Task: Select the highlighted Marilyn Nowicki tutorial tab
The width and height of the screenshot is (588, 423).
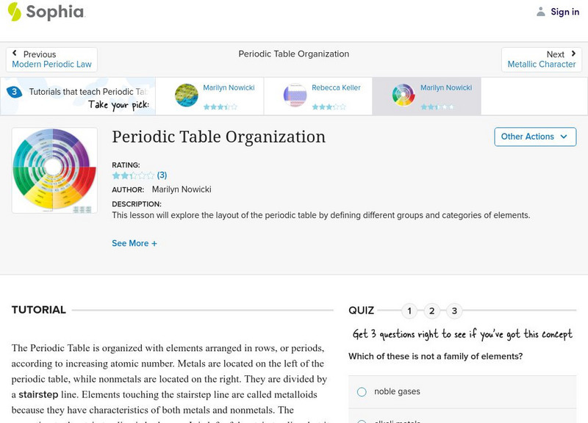Action: tap(426, 95)
